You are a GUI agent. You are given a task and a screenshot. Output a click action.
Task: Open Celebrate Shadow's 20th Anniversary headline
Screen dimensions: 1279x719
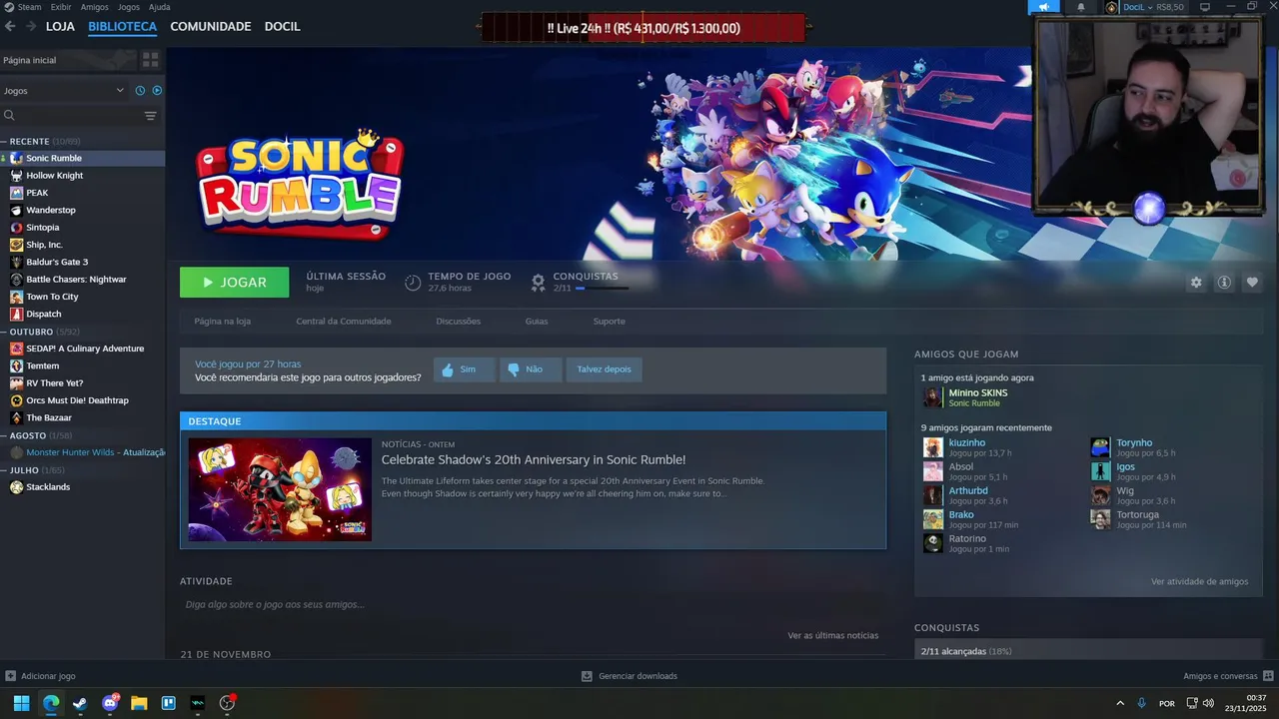pos(534,460)
